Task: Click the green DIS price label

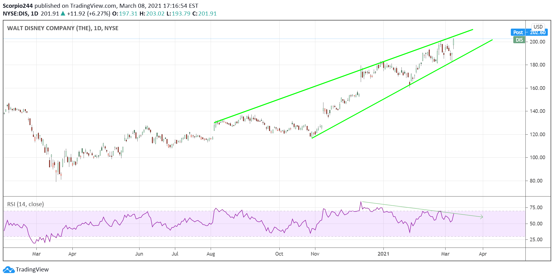Action: coord(519,40)
